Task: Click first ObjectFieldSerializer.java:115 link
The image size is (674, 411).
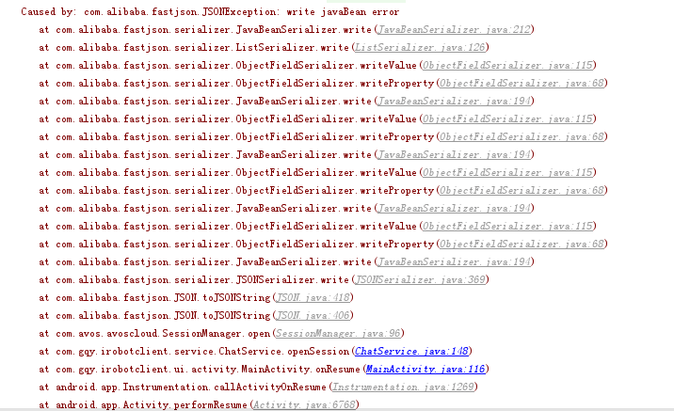Action: pyautogui.click(x=507, y=65)
